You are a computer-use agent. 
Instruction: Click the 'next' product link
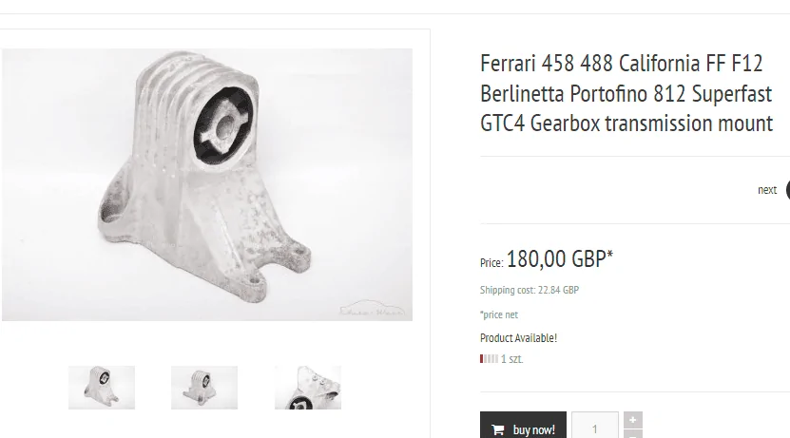tap(767, 190)
